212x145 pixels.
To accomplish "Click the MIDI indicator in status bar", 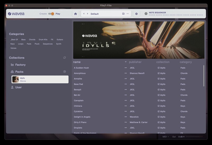I will pyautogui.click(x=165, y=137).
